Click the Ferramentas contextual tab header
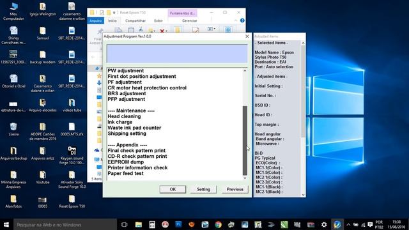 tap(182, 13)
